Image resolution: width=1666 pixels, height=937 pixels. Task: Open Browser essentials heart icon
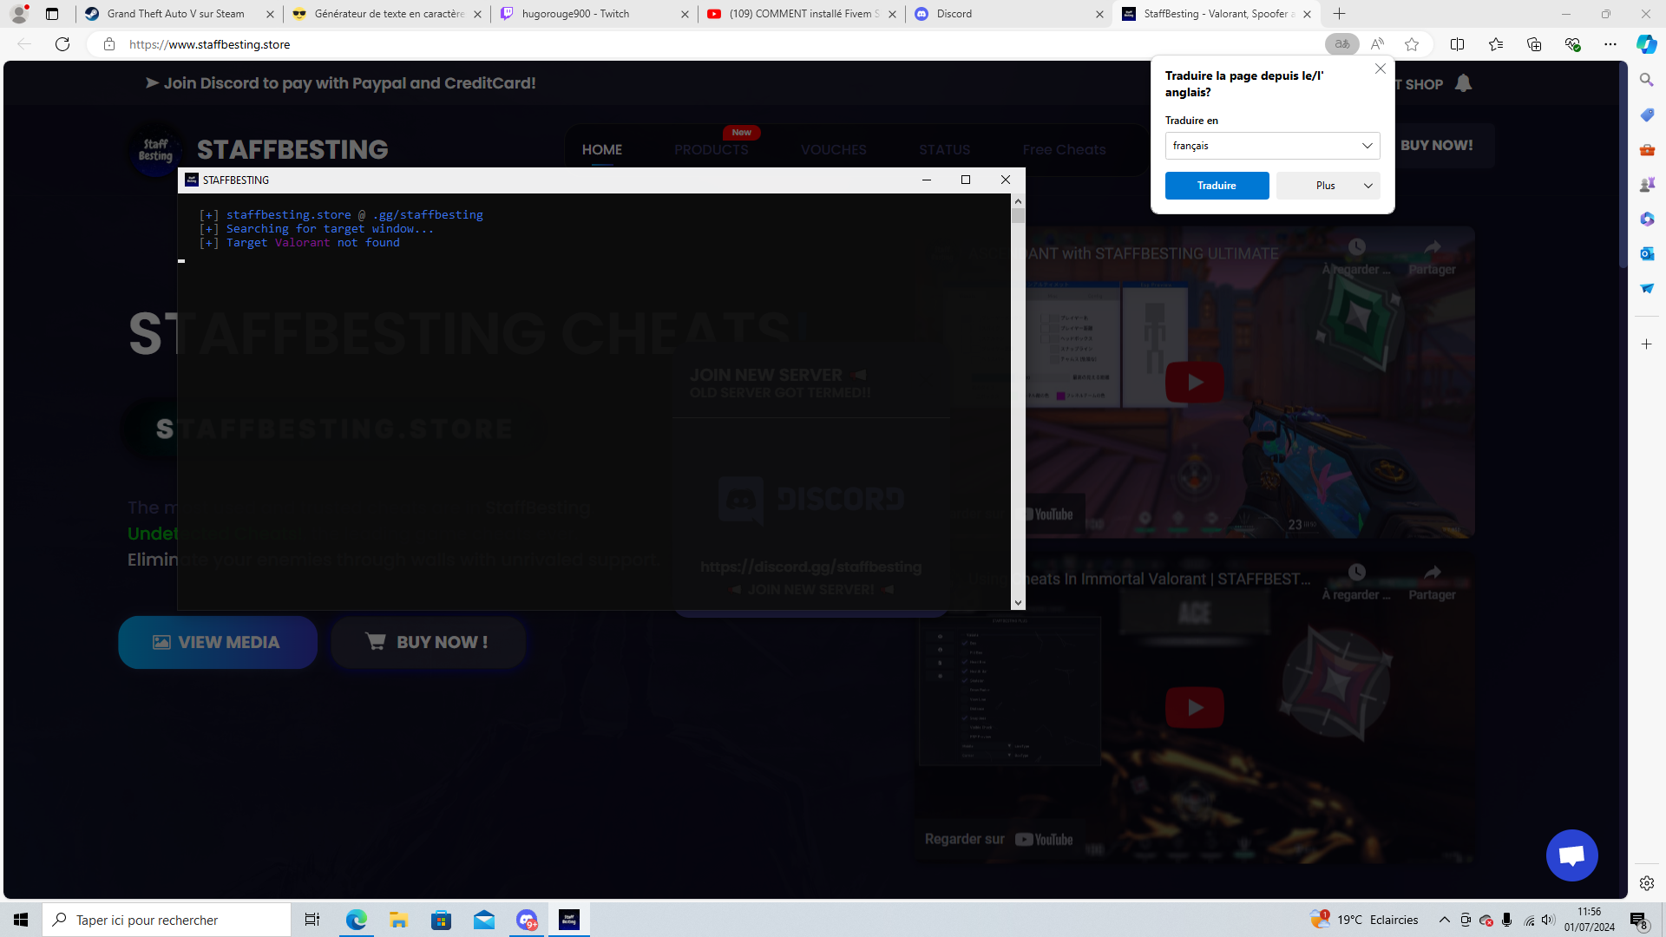click(1572, 44)
